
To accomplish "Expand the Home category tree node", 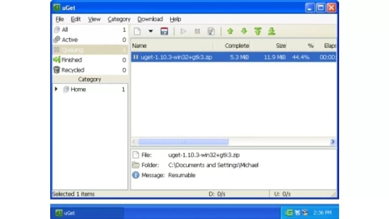I will 56,89.
